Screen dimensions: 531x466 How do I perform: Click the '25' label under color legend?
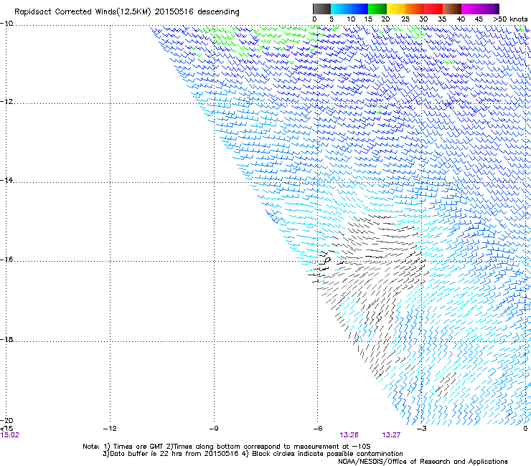405,19
